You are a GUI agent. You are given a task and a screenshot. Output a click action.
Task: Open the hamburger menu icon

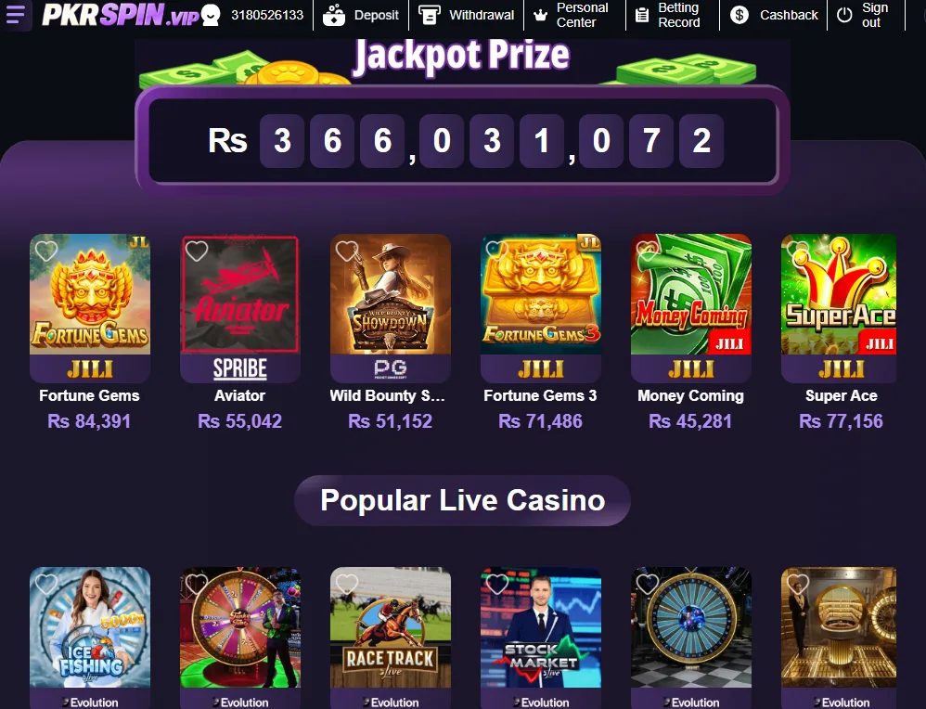pyautogui.click(x=16, y=15)
